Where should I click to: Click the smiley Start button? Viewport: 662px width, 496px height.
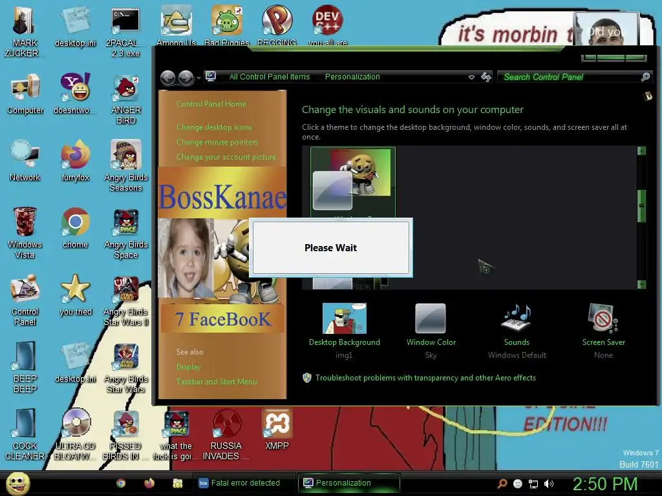coord(17,483)
